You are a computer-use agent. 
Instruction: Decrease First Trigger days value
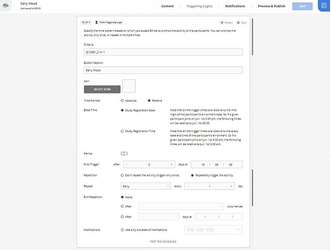tap(127, 164)
